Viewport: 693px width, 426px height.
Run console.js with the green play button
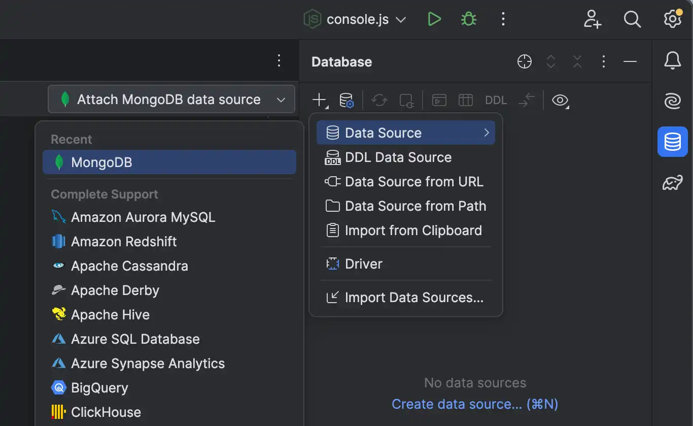[x=434, y=19]
